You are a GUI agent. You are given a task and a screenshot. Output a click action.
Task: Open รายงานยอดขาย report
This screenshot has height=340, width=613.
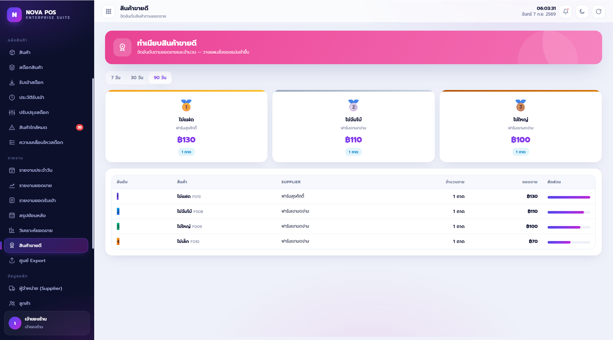pyautogui.click(x=46, y=185)
